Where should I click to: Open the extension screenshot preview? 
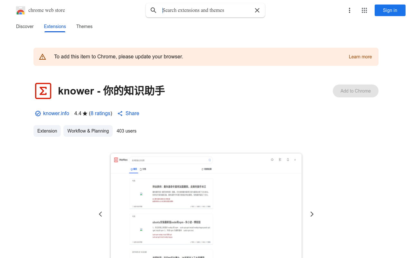pos(206,206)
